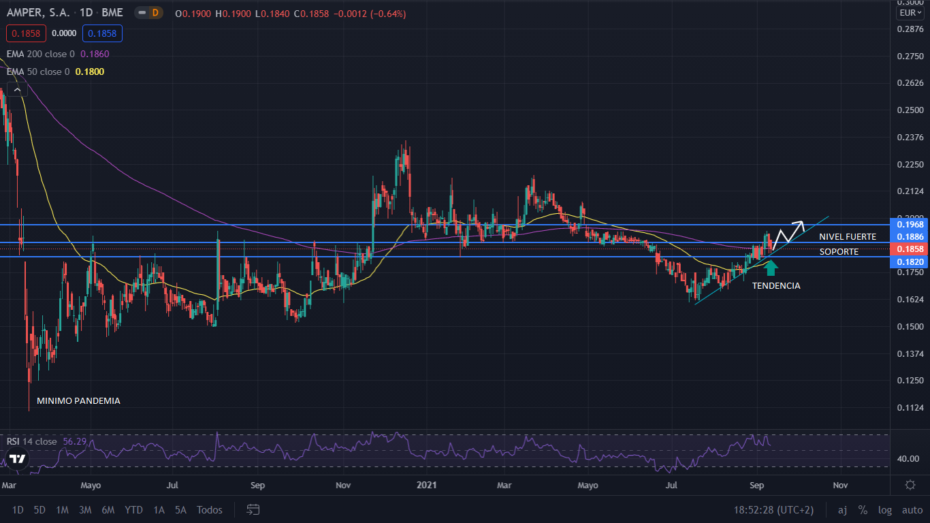
Task: Click the green upward arrow on chart
Action: [x=770, y=268]
